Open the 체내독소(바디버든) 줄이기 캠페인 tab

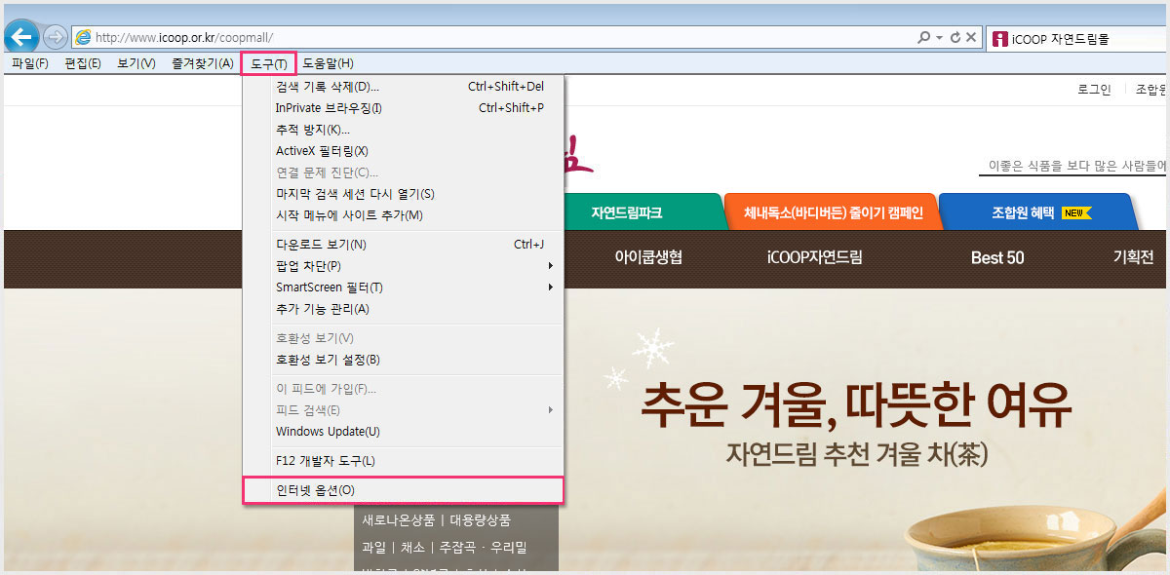tap(833, 212)
